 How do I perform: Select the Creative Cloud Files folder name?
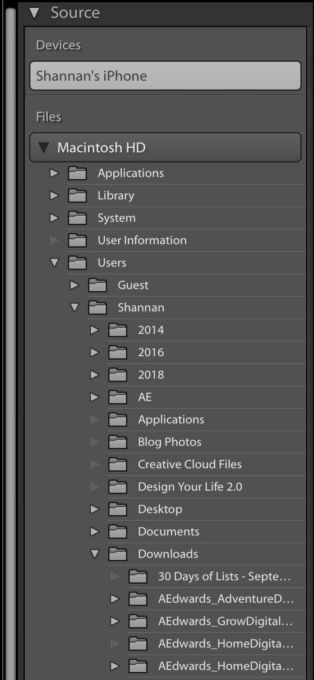point(190,464)
